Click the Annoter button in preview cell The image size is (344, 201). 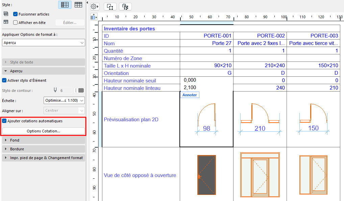pos(190,95)
